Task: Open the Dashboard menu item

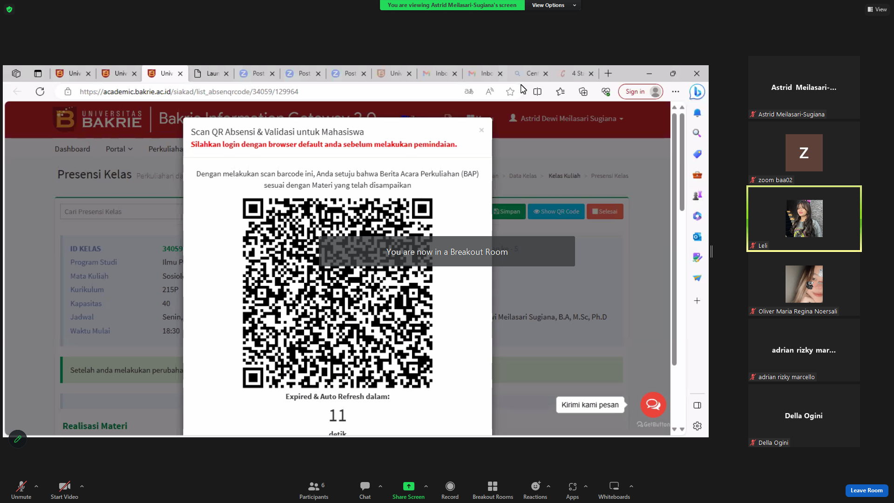Action: [x=72, y=149]
